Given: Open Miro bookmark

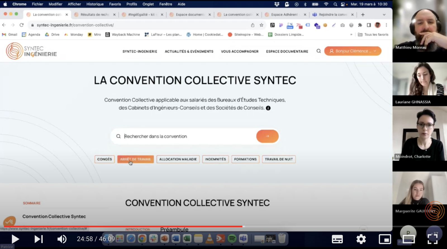Looking at the screenshot, I should (x=94, y=35).
